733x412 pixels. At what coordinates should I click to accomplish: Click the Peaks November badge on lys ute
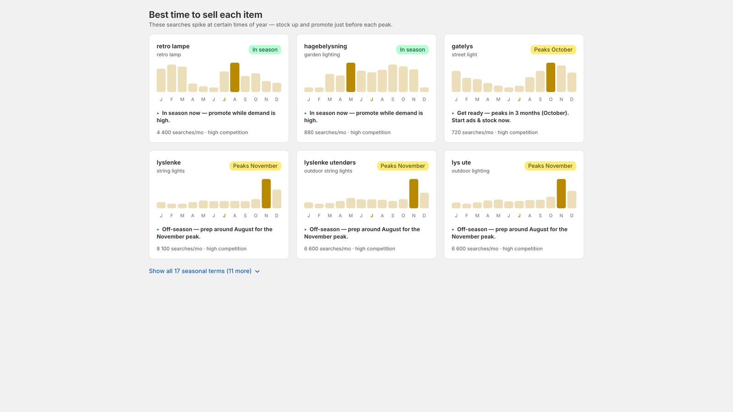coord(550,166)
